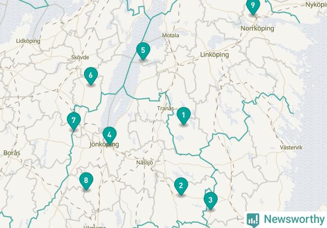Select the Lidköping town label
The image size is (327, 228).
pos(28,41)
